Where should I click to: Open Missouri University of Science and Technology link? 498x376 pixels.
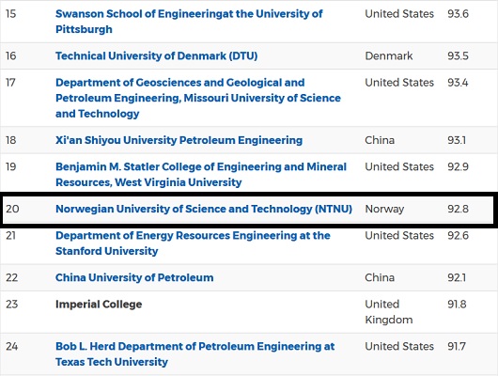[x=198, y=98]
